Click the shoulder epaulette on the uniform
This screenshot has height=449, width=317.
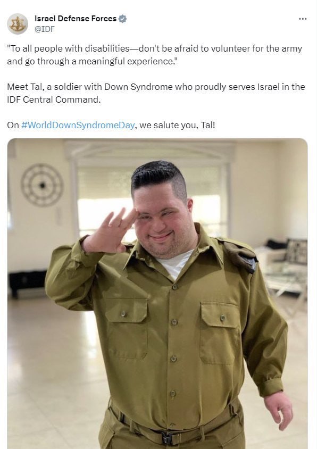[240, 254]
